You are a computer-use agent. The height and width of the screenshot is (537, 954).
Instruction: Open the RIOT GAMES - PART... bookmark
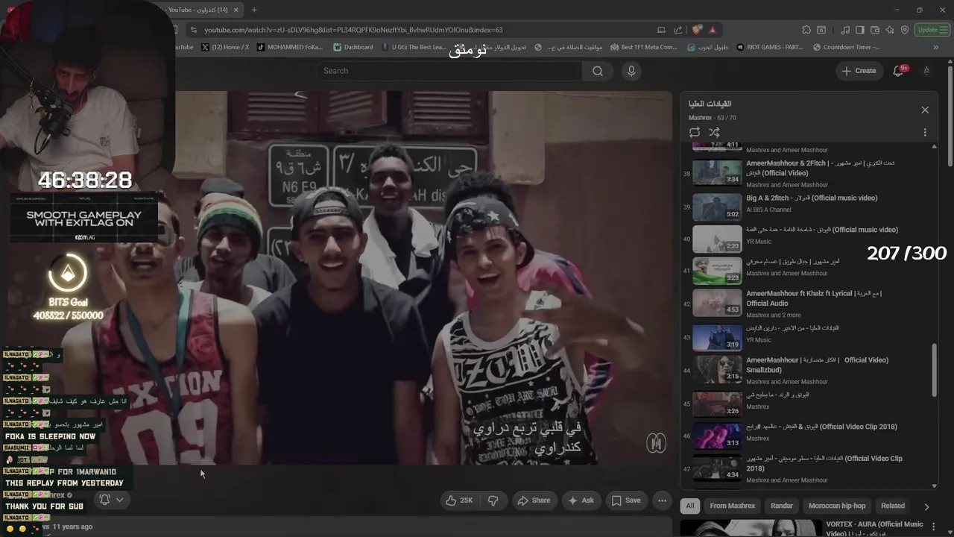click(x=770, y=47)
